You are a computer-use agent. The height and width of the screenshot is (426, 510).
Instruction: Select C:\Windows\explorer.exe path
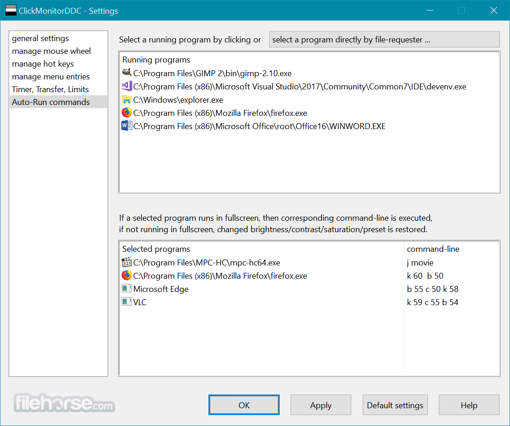coord(178,100)
